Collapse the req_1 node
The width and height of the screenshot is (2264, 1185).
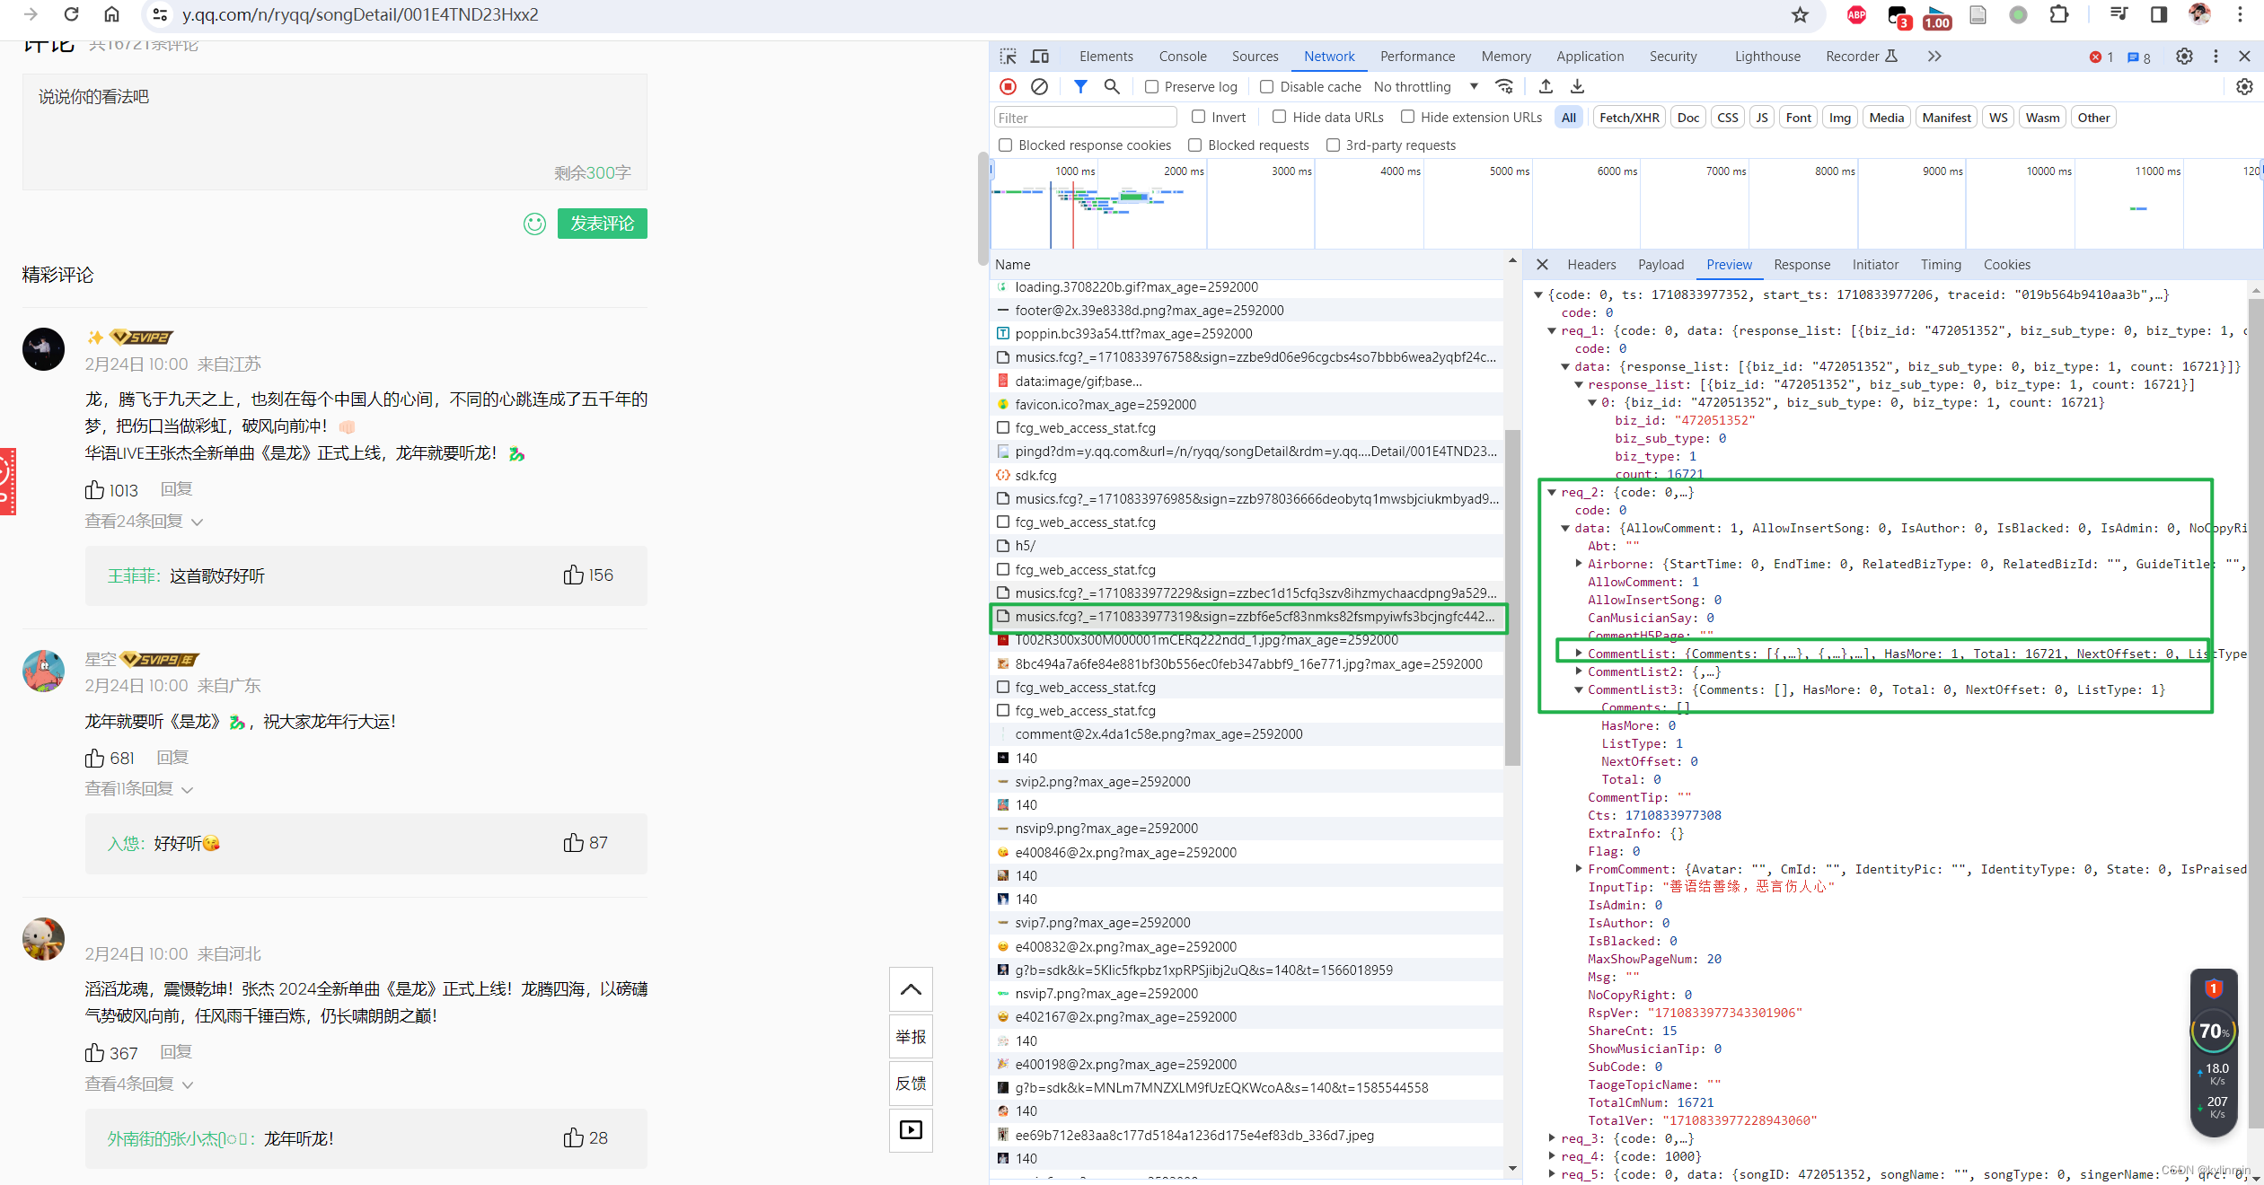pyautogui.click(x=1552, y=330)
